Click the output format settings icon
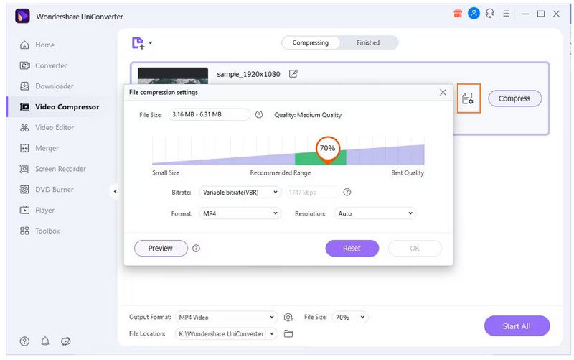Screen dimensions: 574x360 (288, 317)
